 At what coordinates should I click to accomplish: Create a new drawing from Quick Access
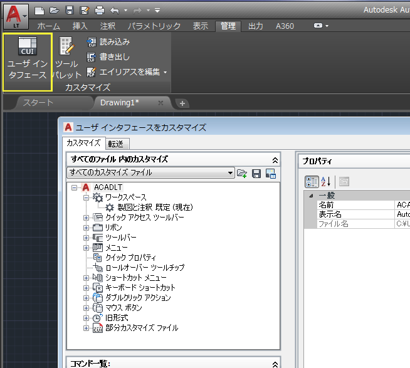[x=39, y=11]
